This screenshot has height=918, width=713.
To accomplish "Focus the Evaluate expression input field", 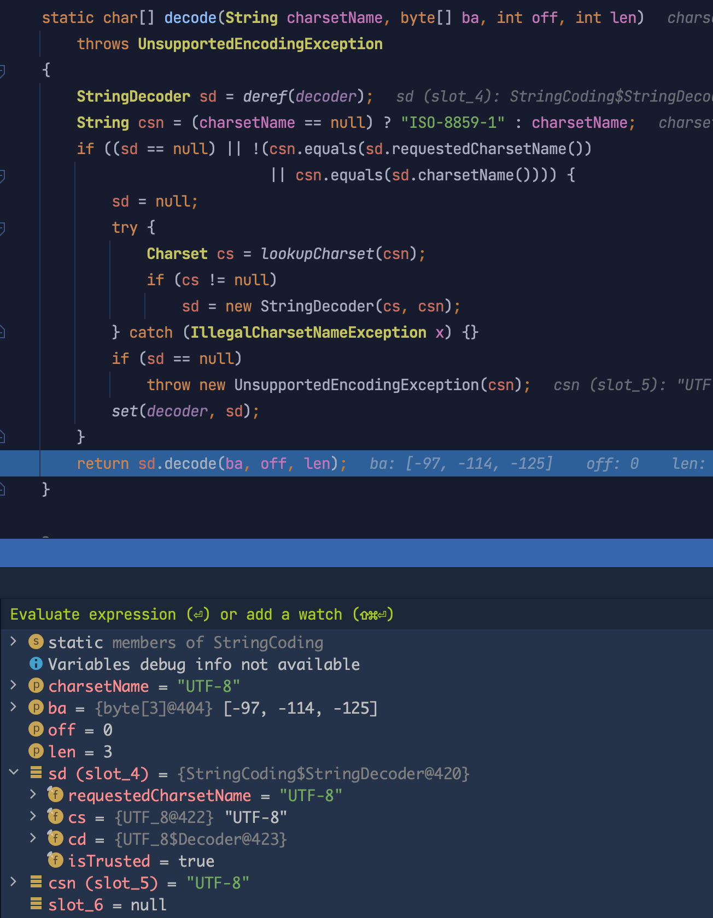I will tap(356, 614).
